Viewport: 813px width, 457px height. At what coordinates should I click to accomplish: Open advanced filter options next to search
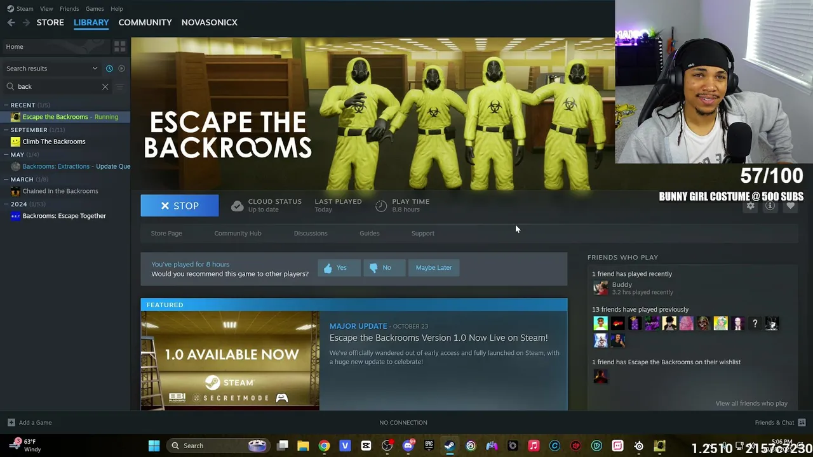(x=120, y=86)
